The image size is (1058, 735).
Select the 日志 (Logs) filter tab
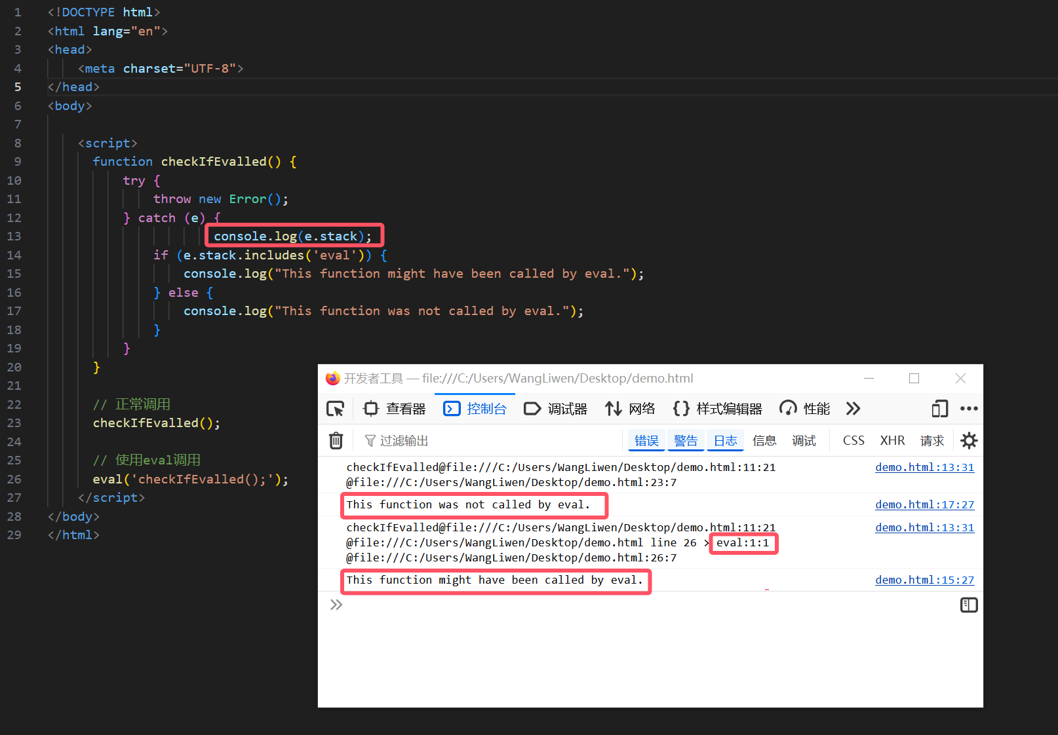[725, 440]
